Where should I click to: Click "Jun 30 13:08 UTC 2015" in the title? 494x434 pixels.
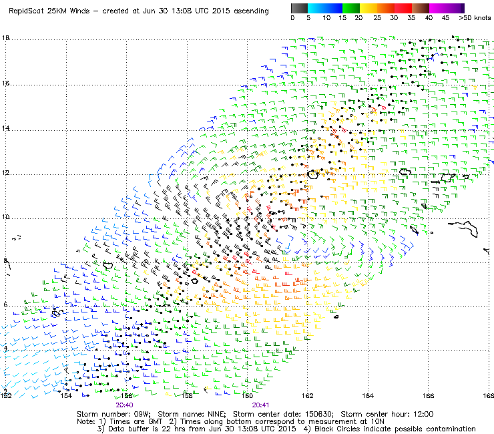[x=186, y=11]
